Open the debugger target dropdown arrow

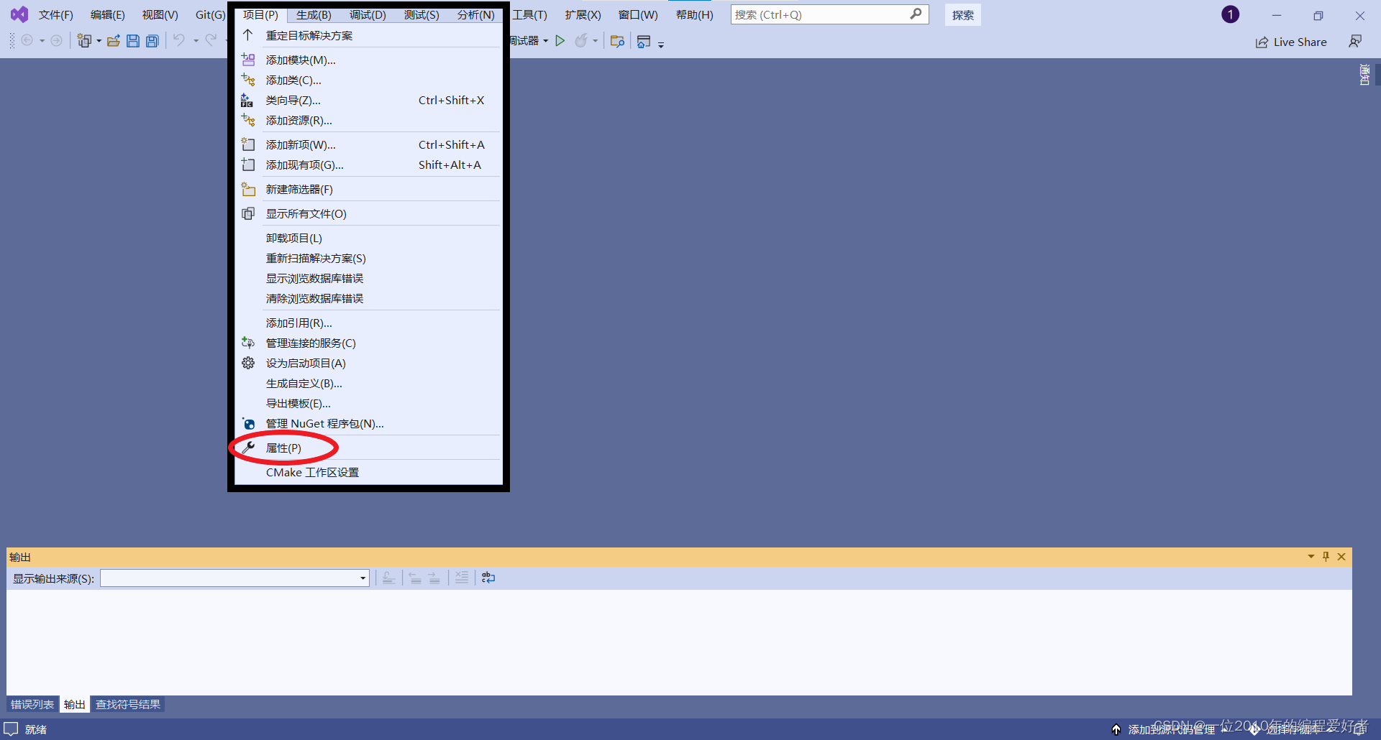[x=546, y=41]
